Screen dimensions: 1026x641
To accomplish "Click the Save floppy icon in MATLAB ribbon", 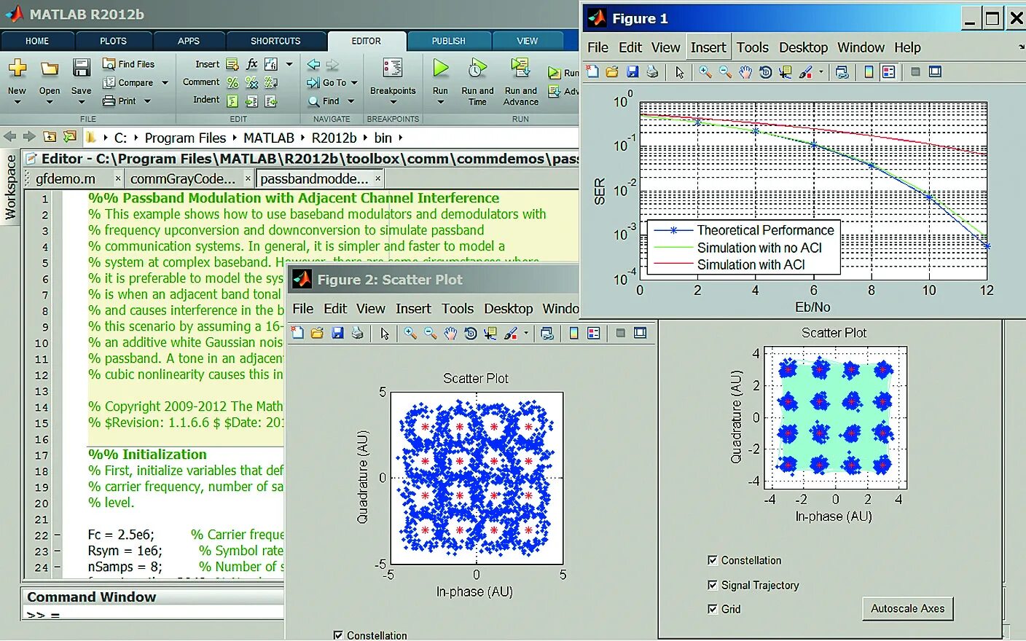I will pyautogui.click(x=81, y=68).
